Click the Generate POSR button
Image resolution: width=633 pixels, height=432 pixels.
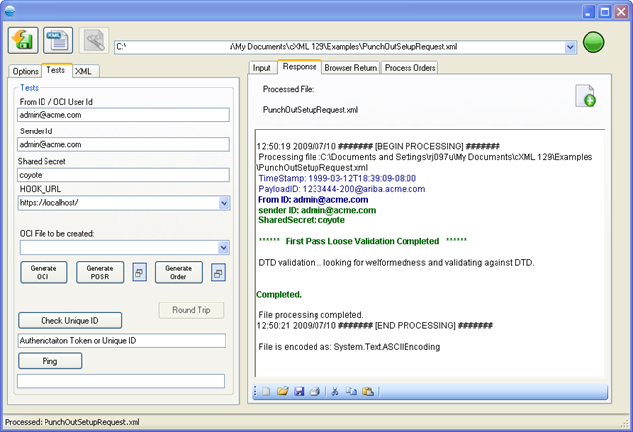(100, 272)
